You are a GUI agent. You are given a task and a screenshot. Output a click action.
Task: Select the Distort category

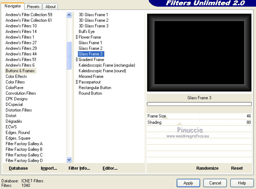click(11, 116)
